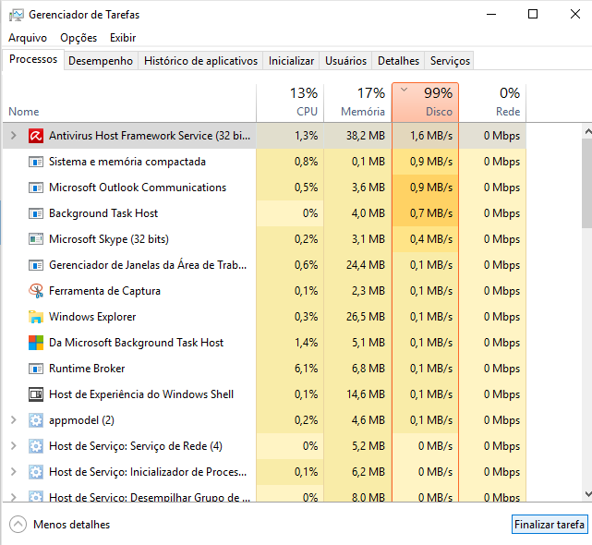Expand the appmodel (2) process group

[x=13, y=420]
